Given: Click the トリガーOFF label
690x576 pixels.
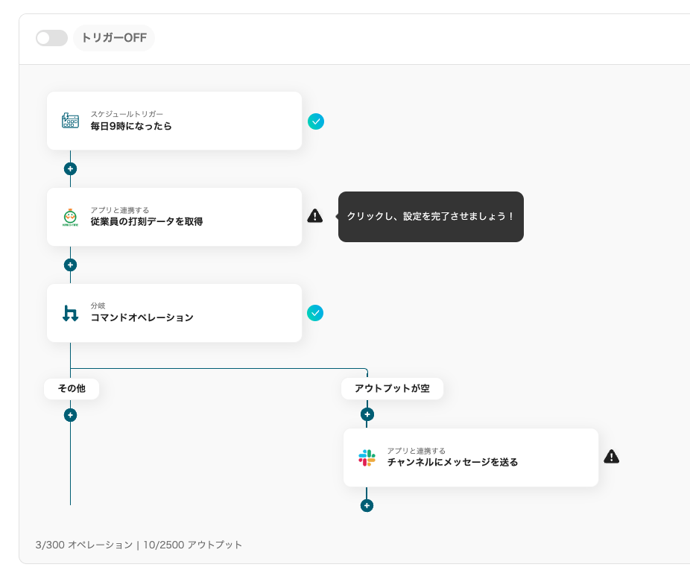Looking at the screenshot, I should tap(114, 38).
